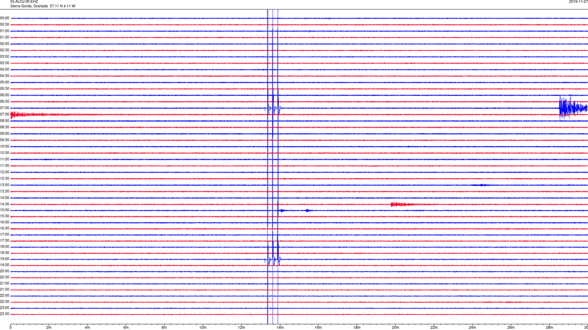Click the 24m tick on the time axis
The width and height of the screenshot is (588, 330).
[472, 328]
